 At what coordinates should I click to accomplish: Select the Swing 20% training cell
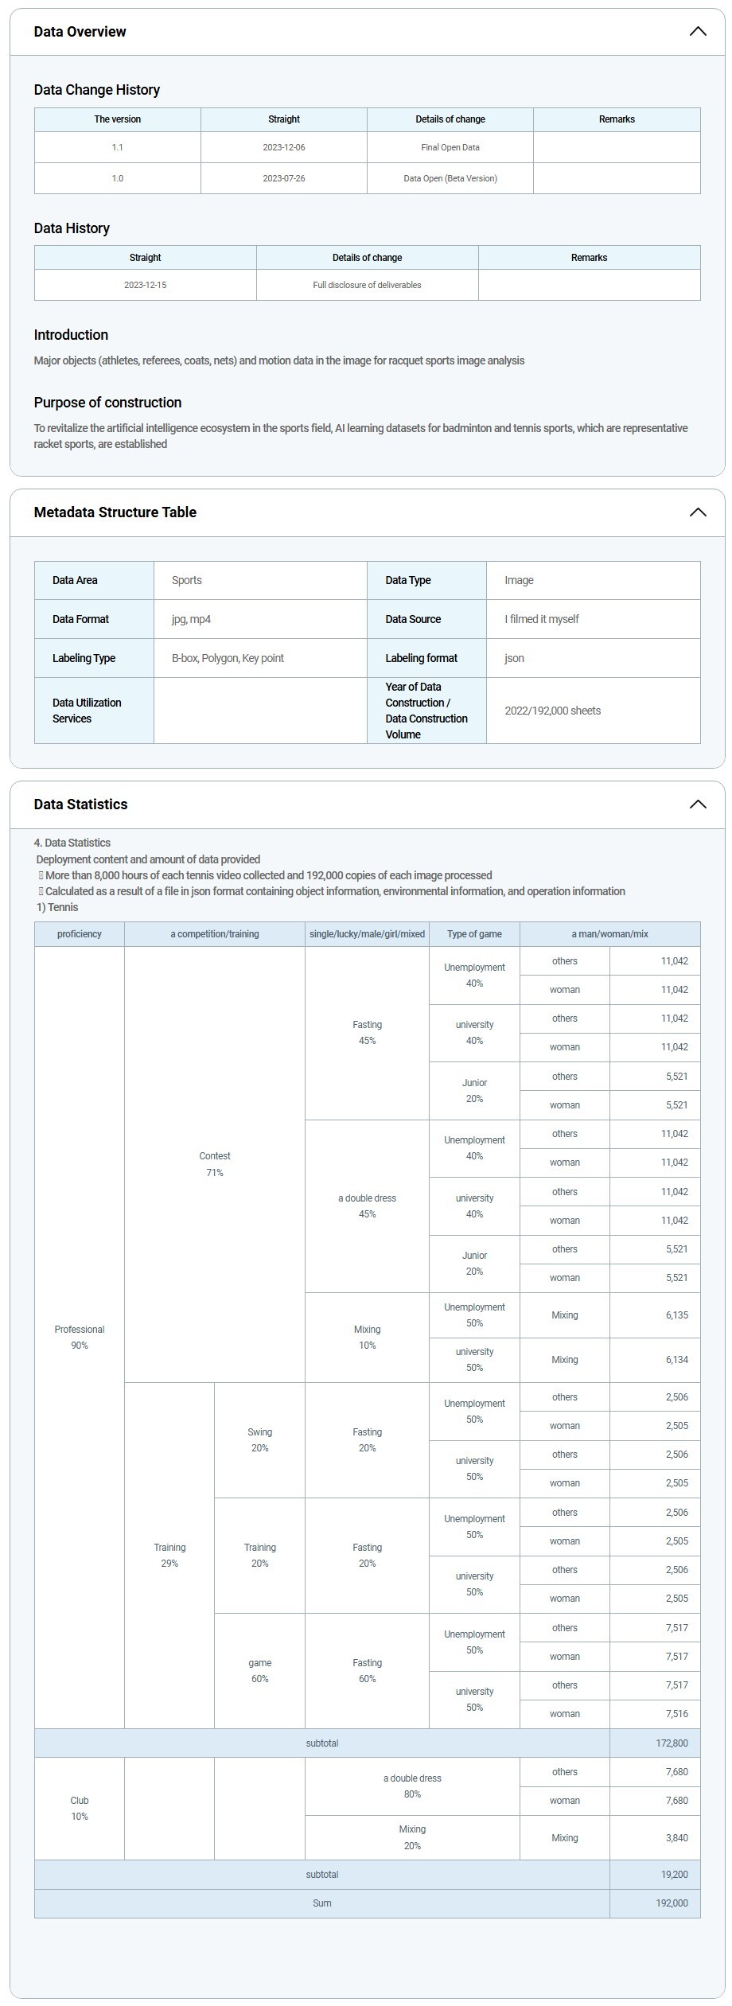coord(259,1439)
